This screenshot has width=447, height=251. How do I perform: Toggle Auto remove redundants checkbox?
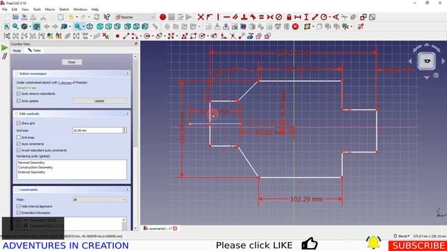(19, 93)
